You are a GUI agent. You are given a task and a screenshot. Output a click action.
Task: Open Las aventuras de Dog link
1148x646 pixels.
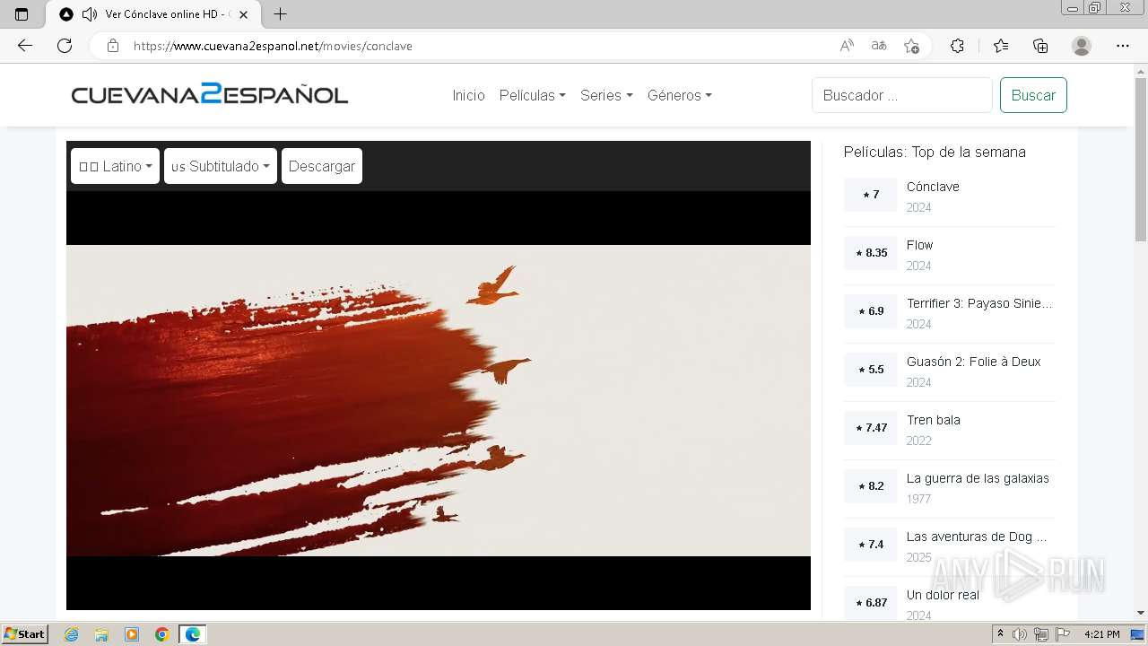coord(976,537)
